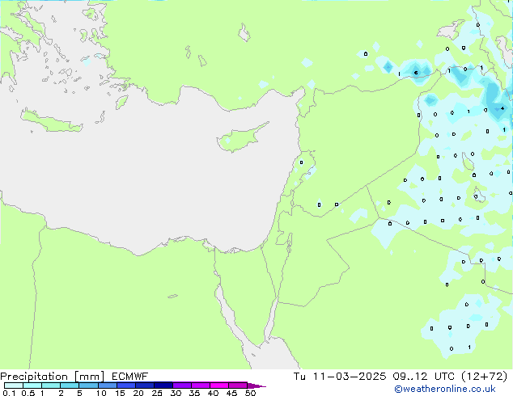The width and height of the screenshot is (513, 396).
Task: Click the island of Cyprus on map
Action: tap(240, 137)
